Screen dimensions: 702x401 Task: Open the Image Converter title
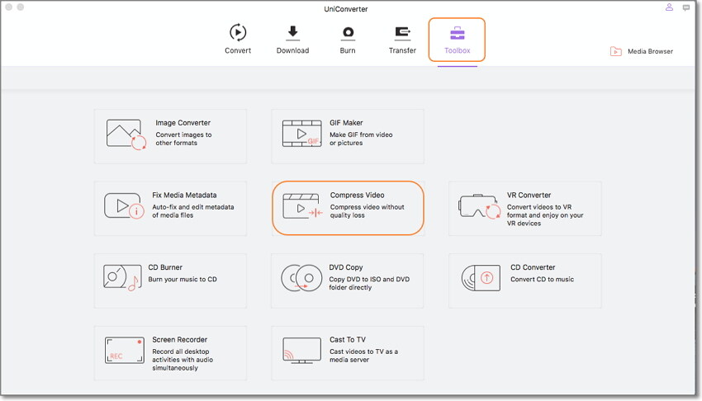183,123
